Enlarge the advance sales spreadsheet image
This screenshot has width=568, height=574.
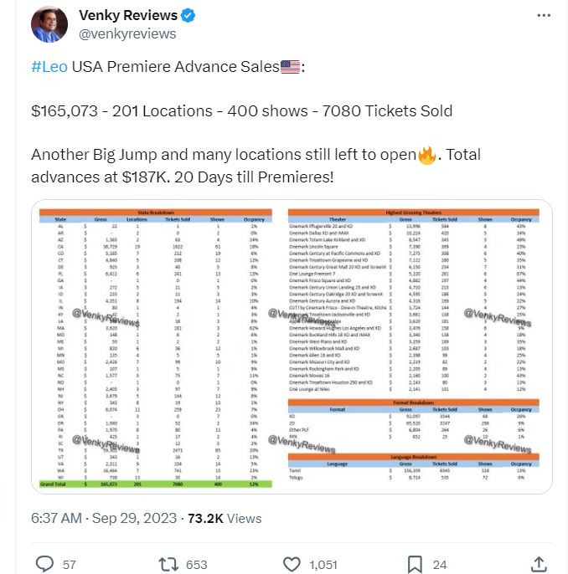[292, 346]
